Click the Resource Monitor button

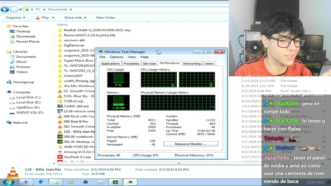191,144
